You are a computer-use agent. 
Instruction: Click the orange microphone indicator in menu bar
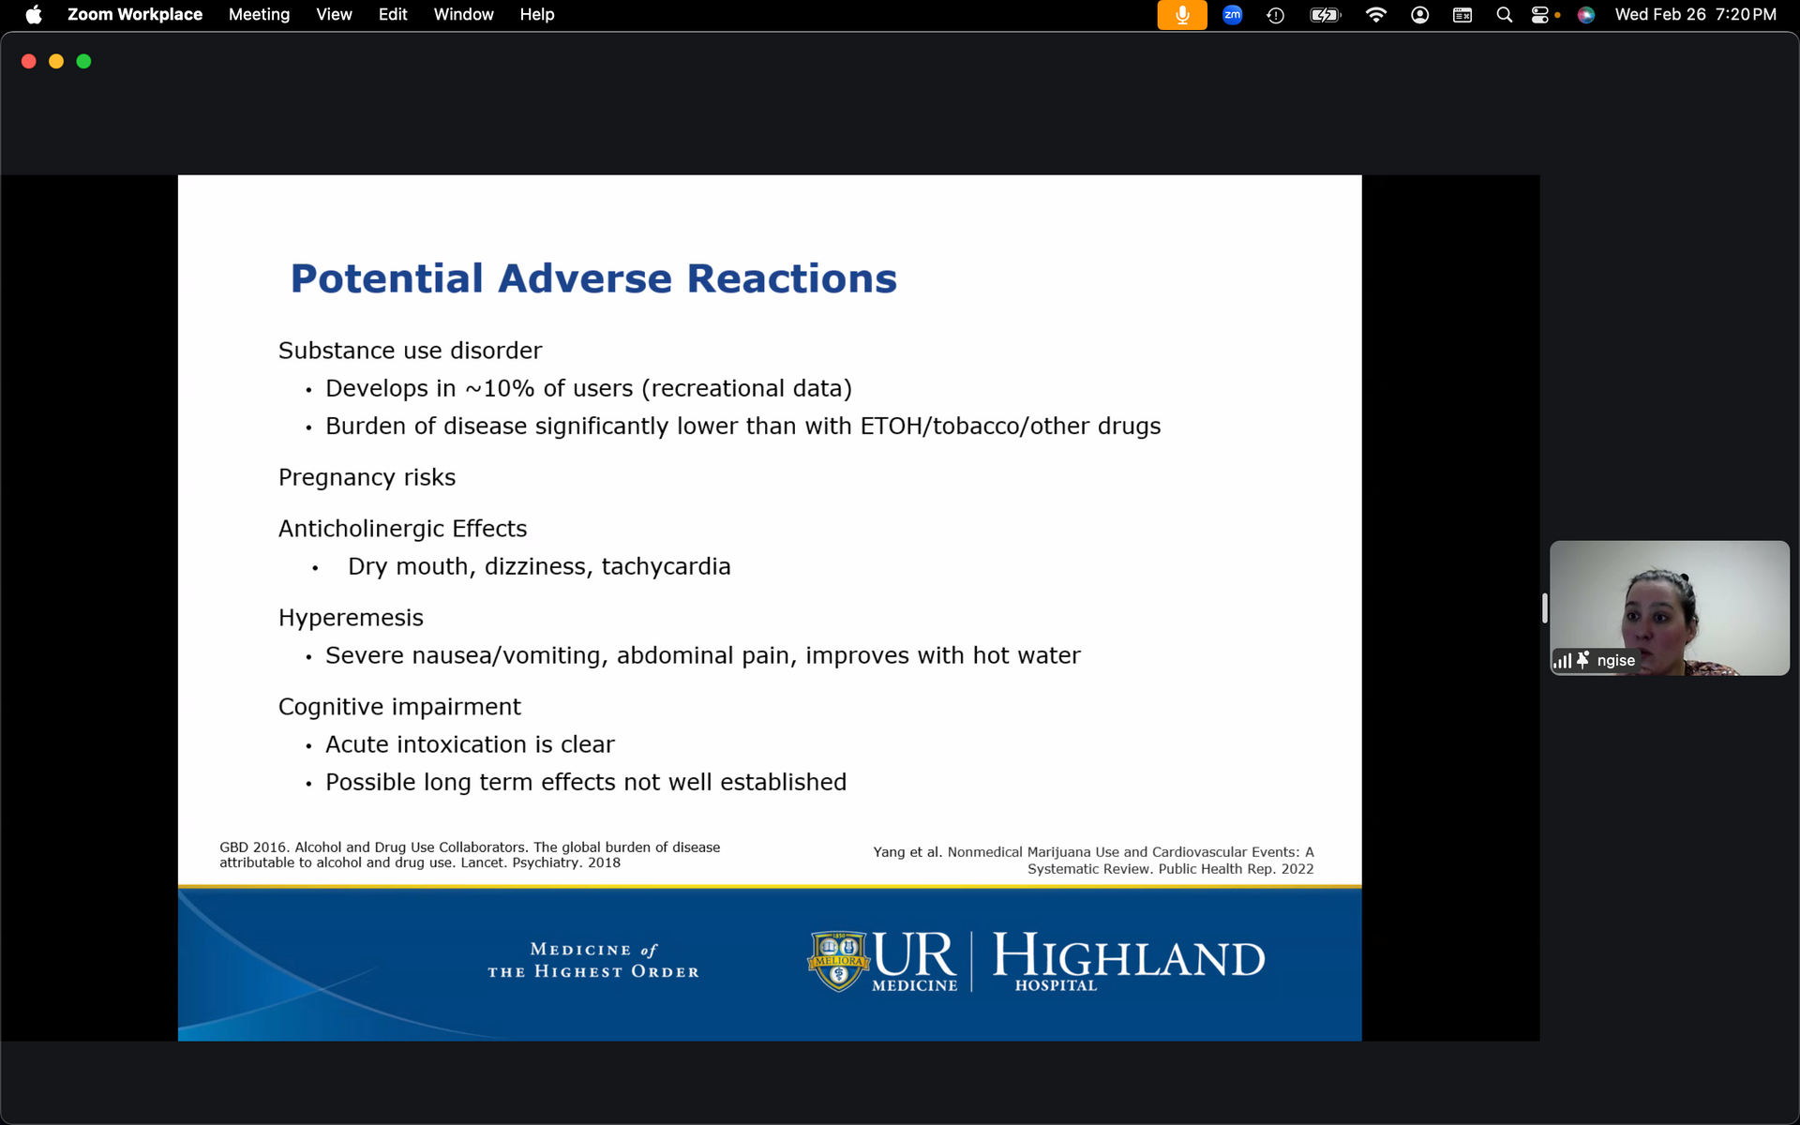(1181, 15)
